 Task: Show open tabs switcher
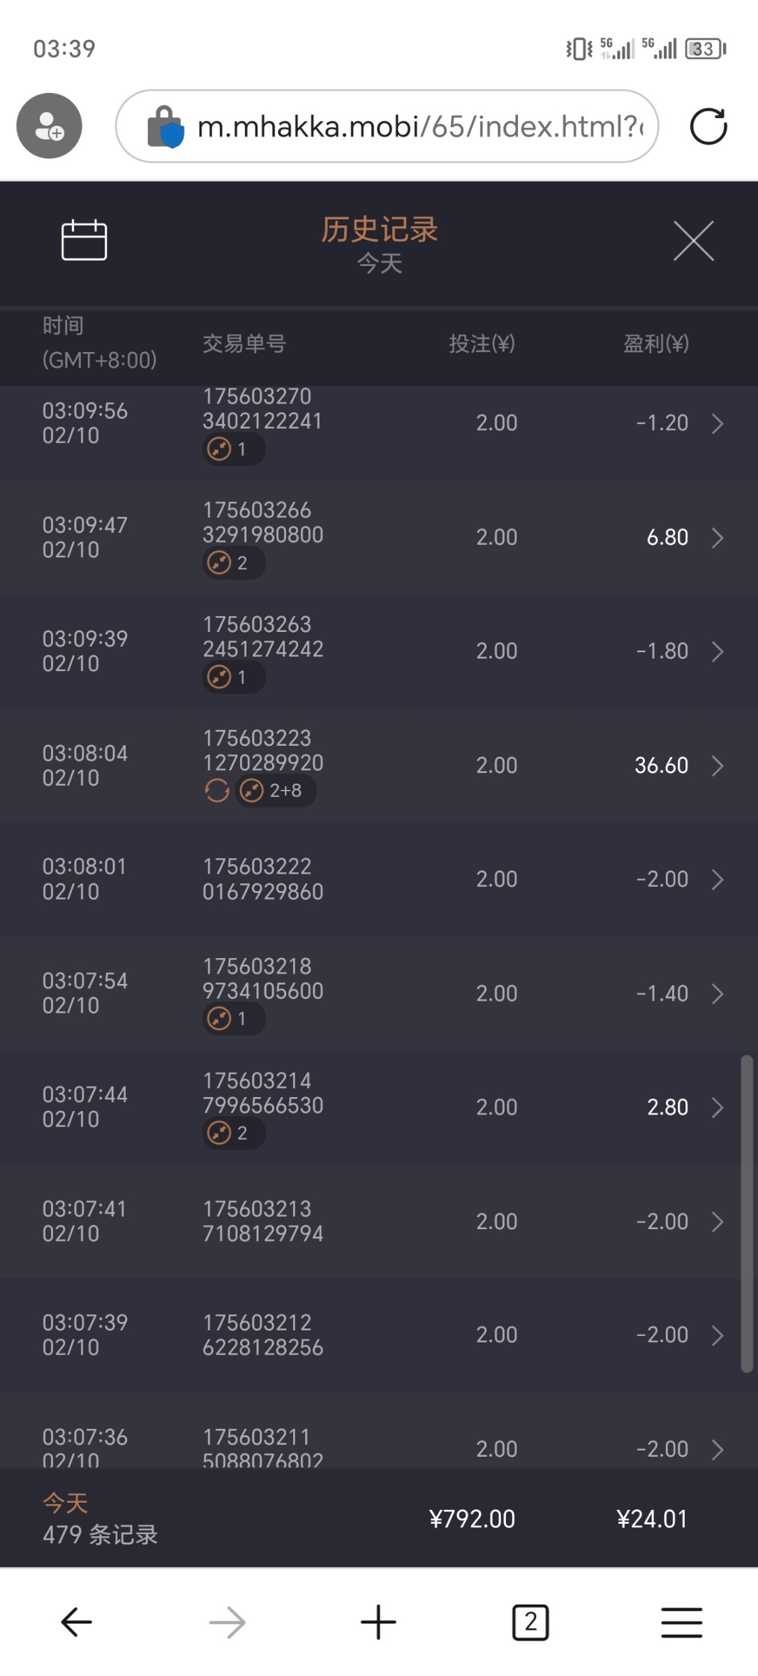click(530, 1622)
